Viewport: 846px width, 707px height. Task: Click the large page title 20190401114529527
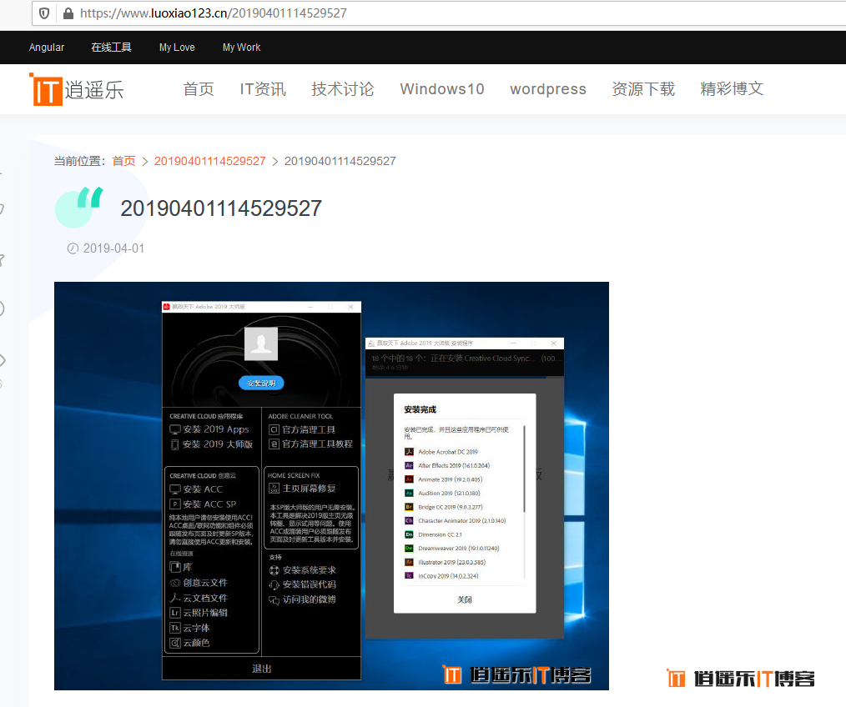(x=221, y=208)
